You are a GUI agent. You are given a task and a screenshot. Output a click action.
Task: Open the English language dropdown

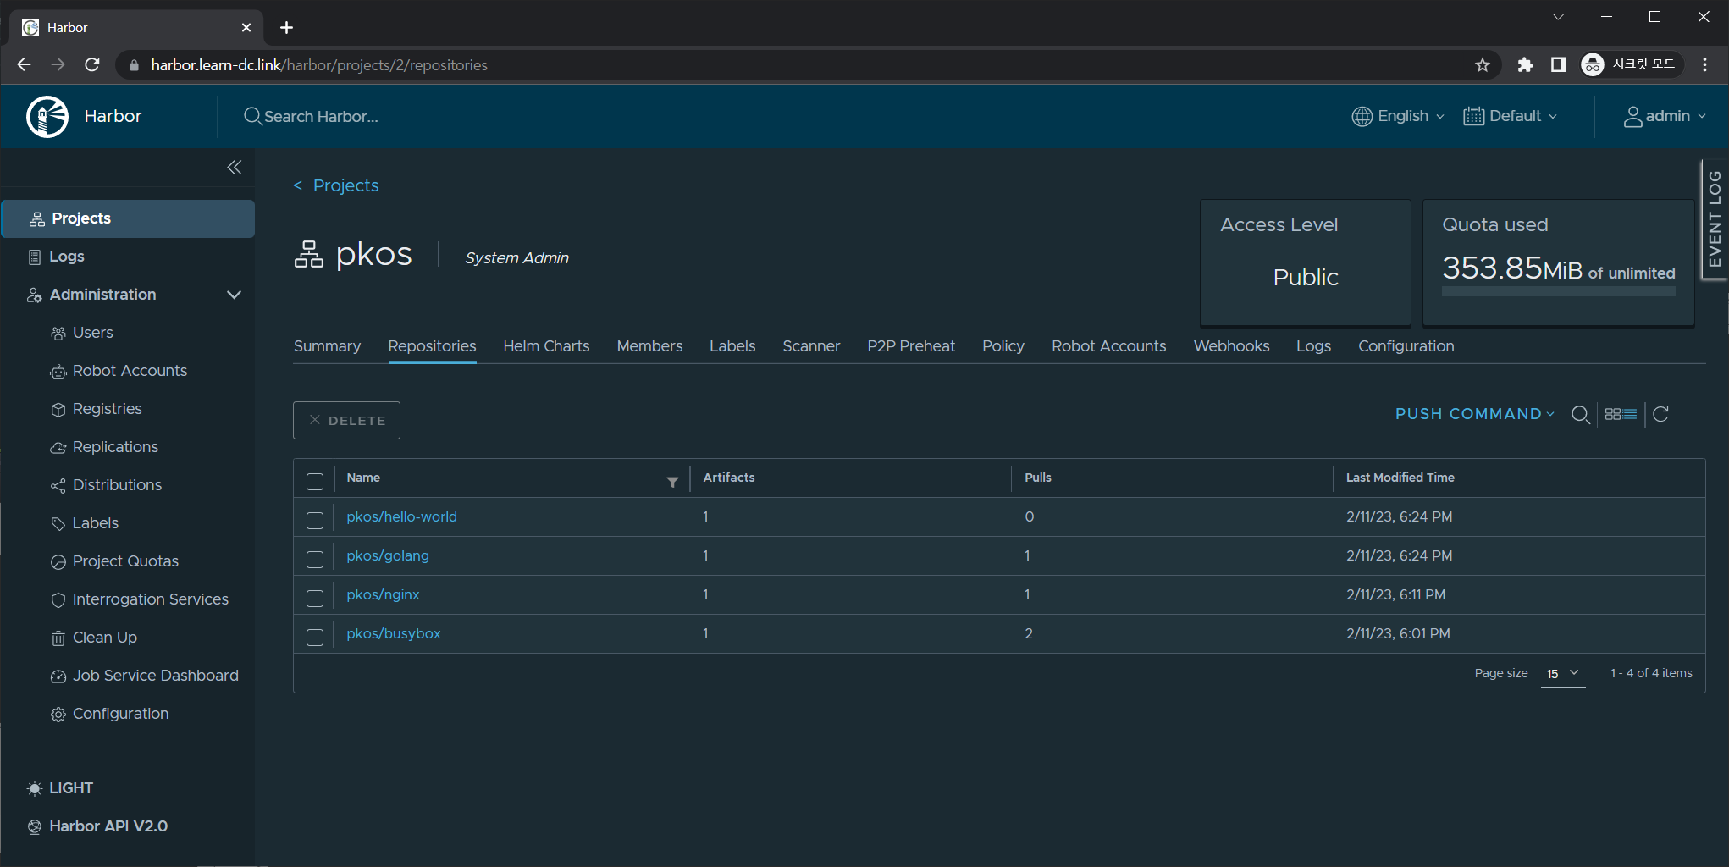[1398, 117]
